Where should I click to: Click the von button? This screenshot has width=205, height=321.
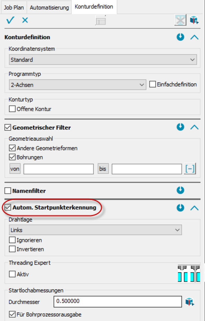15,169
